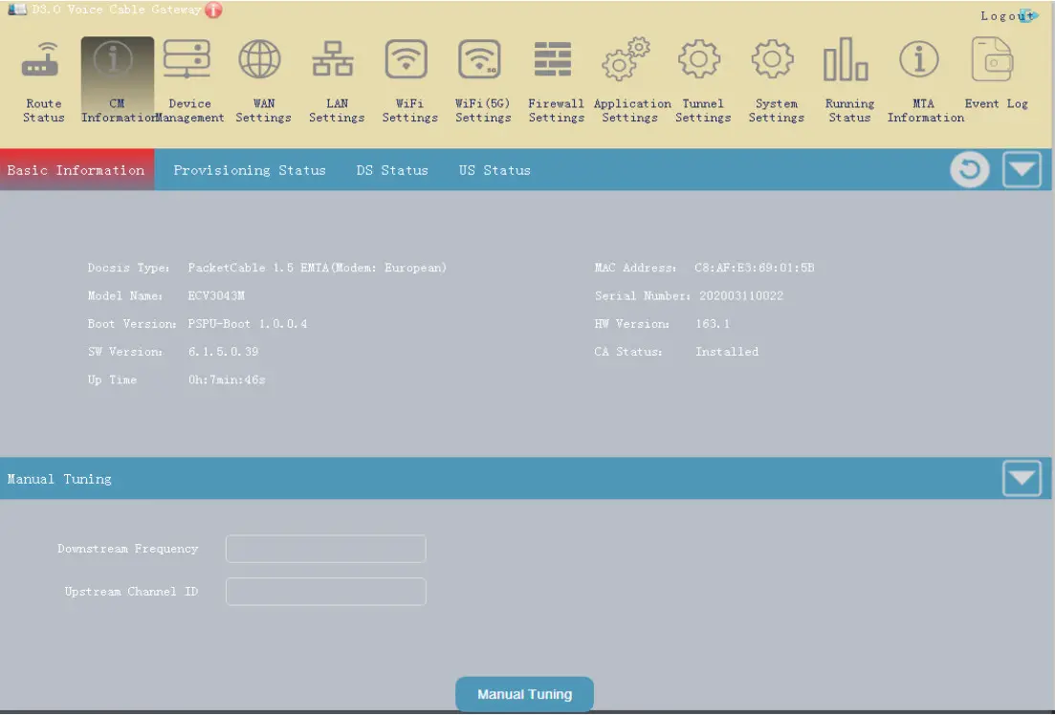The image size is (1055, 715).
Task: Click Boot Version value PSPU-Boot 1.0.0.4
Action: [247, 324]
